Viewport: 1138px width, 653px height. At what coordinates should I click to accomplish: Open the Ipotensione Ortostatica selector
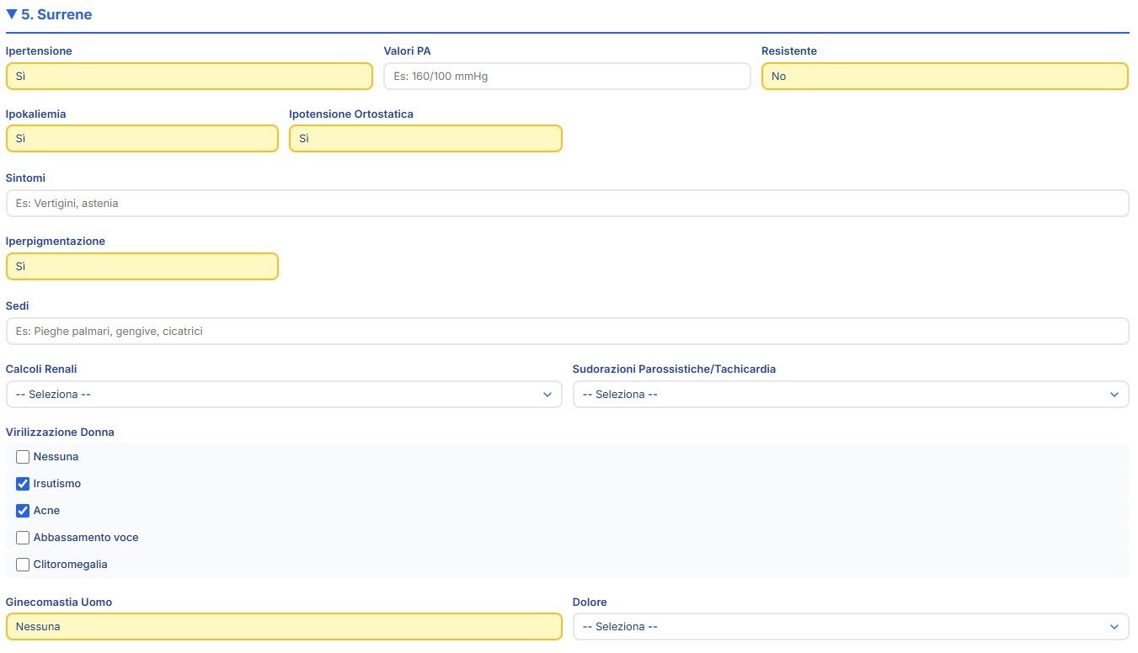(425, 138)
